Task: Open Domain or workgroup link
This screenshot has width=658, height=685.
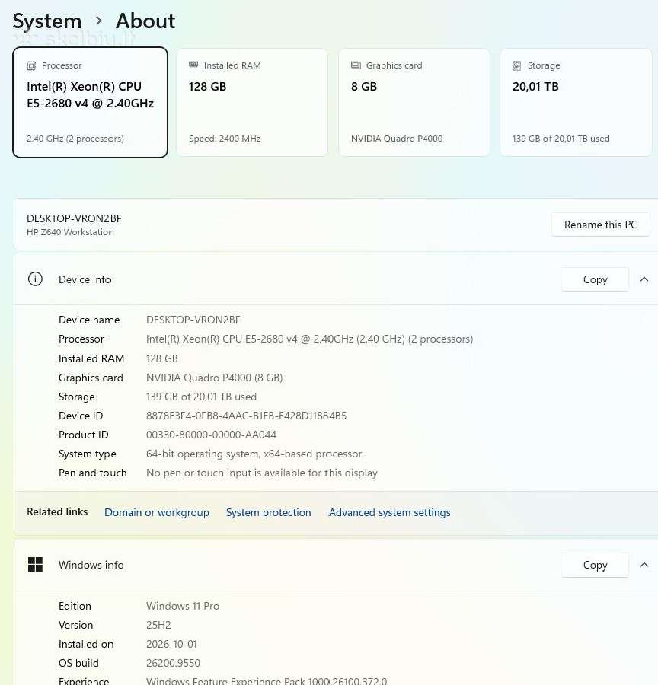Action: [157, 512]
